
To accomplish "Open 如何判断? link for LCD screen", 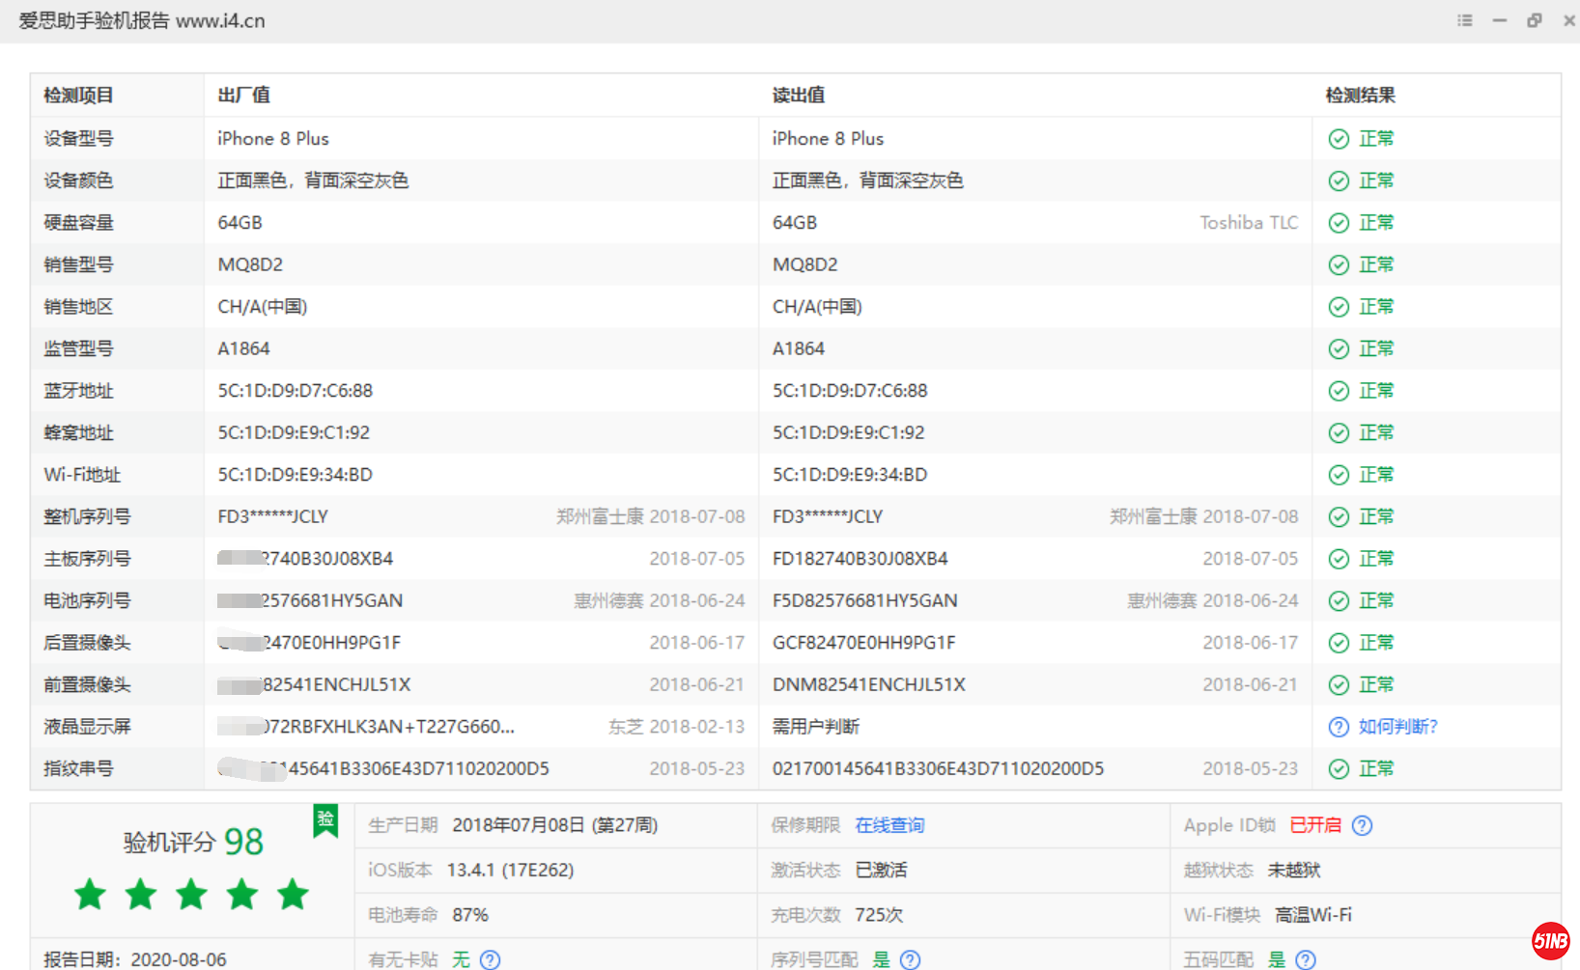I will click(1397, 727).
